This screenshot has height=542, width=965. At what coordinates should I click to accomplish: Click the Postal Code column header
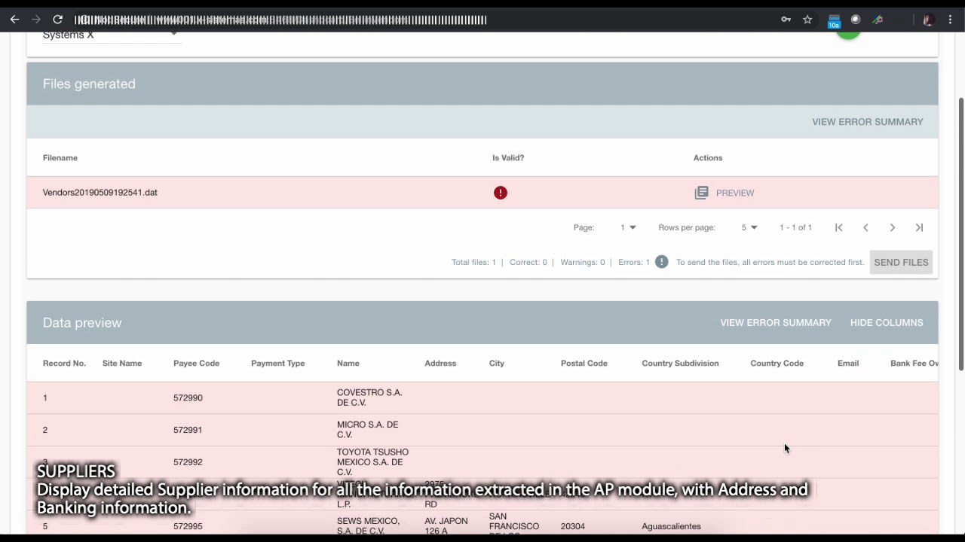(x=584, y=364)
